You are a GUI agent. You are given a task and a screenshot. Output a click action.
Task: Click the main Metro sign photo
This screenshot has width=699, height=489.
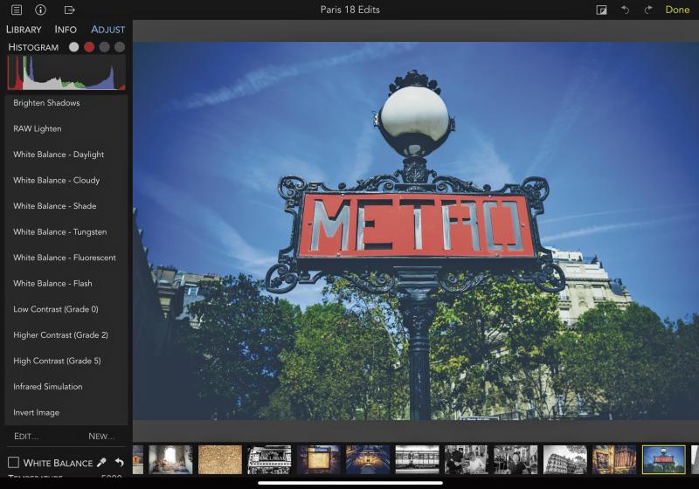(x=416, y=231)
